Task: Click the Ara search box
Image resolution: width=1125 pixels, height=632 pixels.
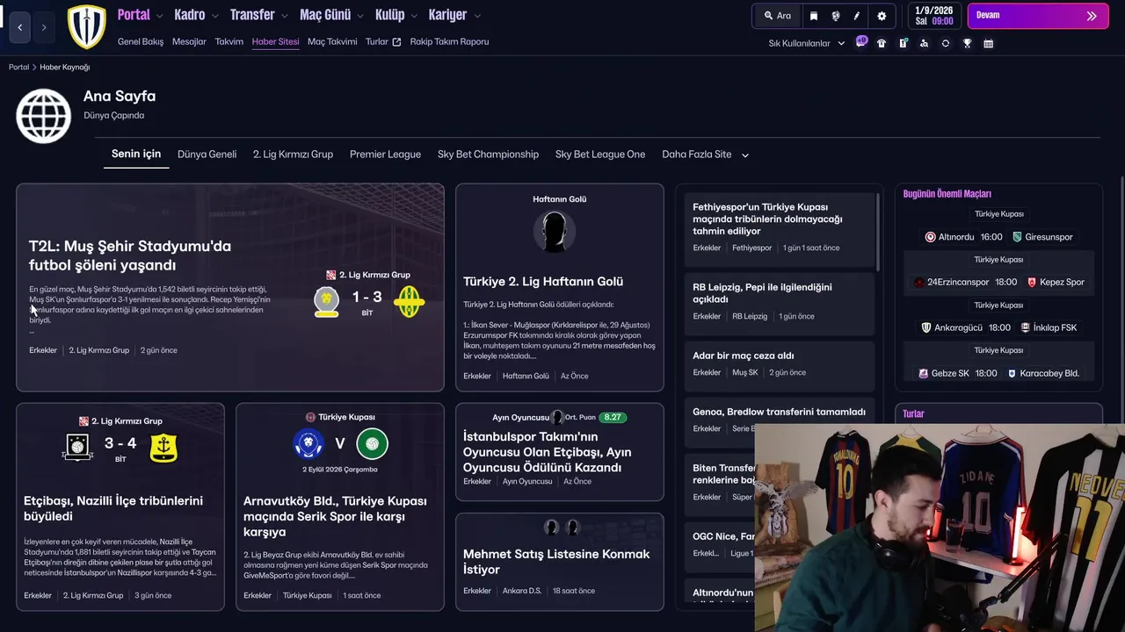Action: click(x=777, y=16)
